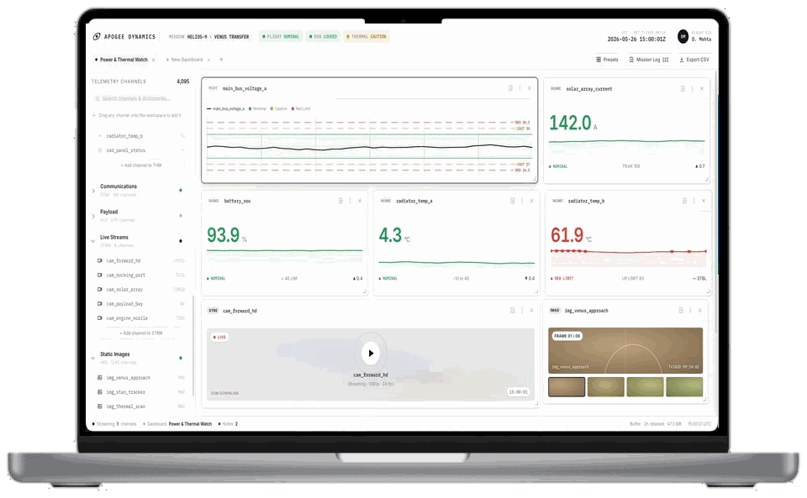Open the Mission Log
The width and height of the screenshot is (807, 498).
point(648,60)
